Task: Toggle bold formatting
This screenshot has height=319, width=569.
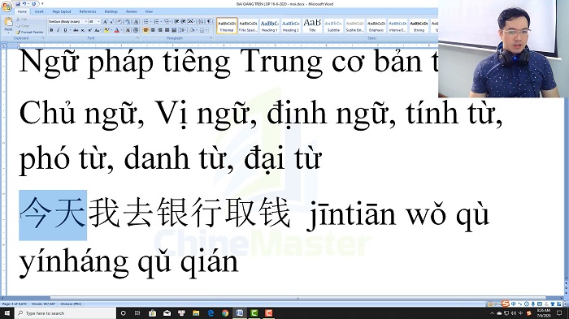Action: pos(51,30)
